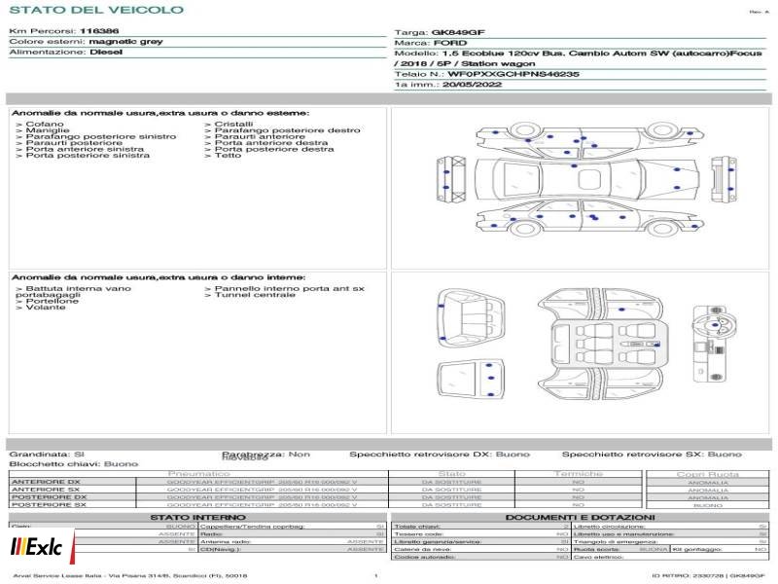Click the Marca value 'FORD'

[450, 43]
